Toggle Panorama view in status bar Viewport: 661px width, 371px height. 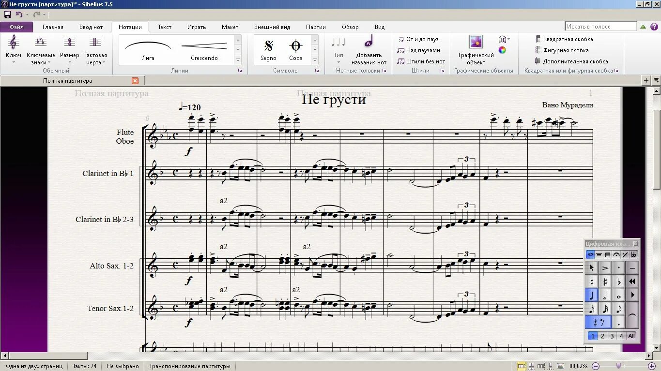560,366
